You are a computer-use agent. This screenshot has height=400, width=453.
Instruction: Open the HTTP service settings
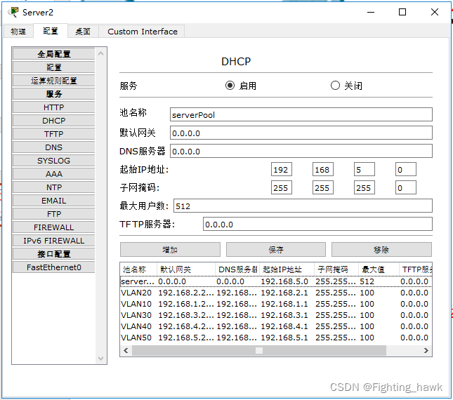(53, 107)
